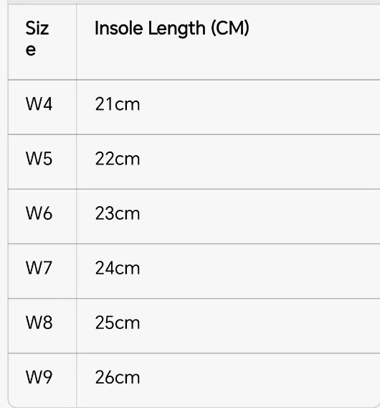Click the 26cm insole length value
380x408 pixels.
(118, 377)
